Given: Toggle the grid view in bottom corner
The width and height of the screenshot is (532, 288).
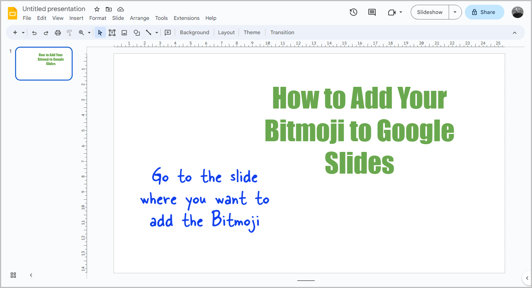Looking at the screenshot, I should pyautogui.click(x=13, y=275).
